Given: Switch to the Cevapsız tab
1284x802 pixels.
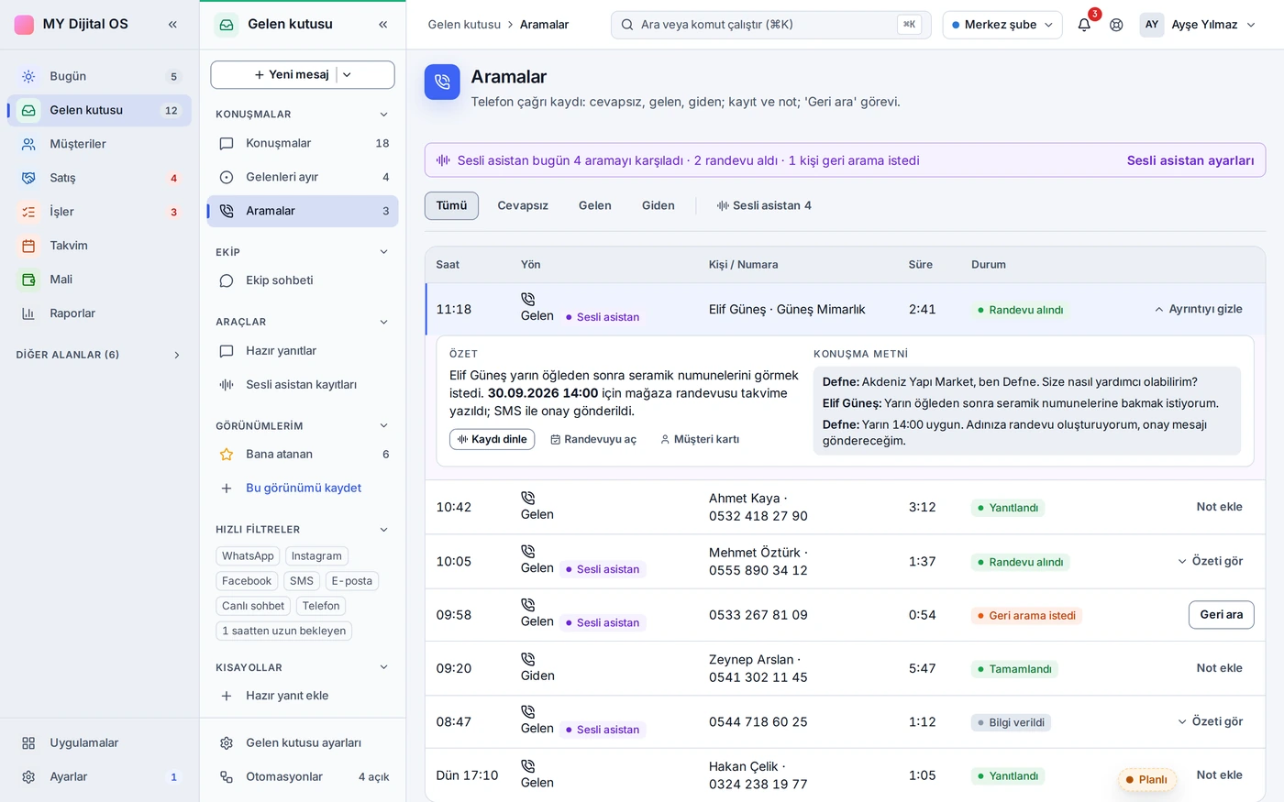Looking at the screenshot, I should point(523,205).
